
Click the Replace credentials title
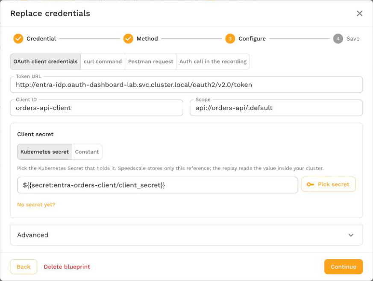[50, 13]
